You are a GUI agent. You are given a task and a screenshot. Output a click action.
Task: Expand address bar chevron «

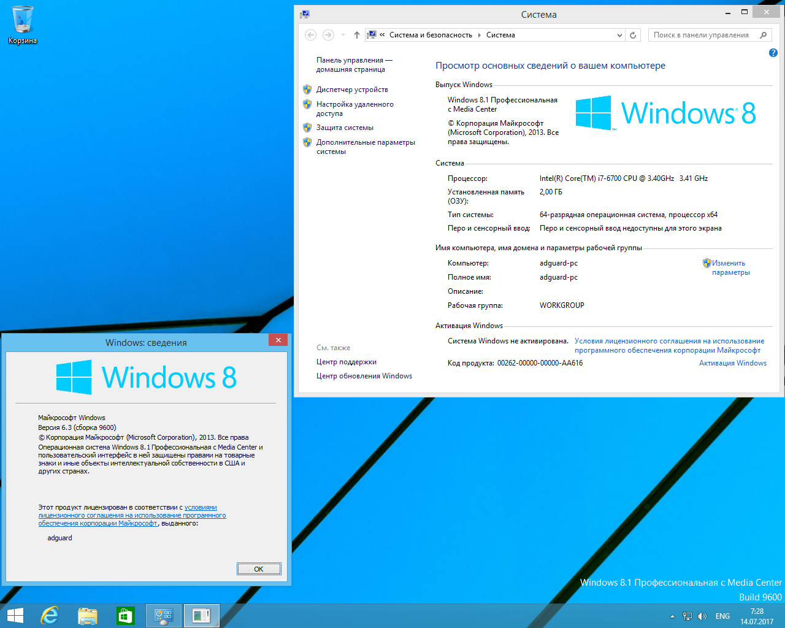point(382,35)
